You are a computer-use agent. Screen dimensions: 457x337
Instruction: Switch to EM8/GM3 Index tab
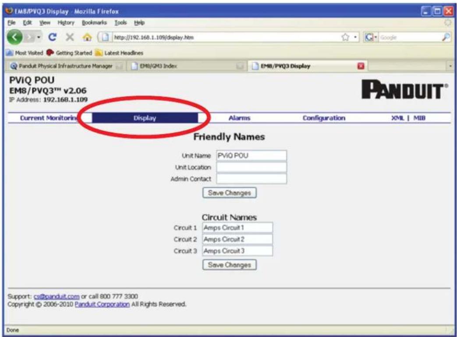[187, 66]
